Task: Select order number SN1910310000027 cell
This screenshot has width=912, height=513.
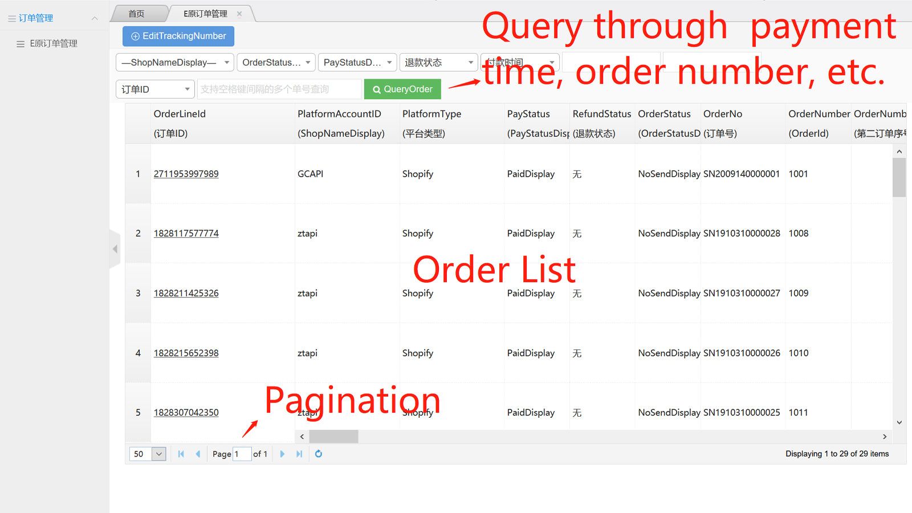Action: [743, 293]
